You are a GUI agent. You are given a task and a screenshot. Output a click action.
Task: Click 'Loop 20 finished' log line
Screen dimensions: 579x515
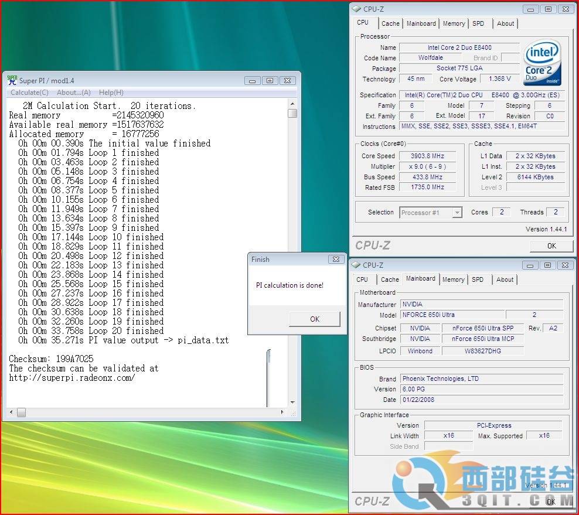click(x=91, y=331)
